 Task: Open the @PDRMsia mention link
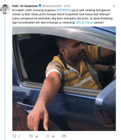click(64, 10)
